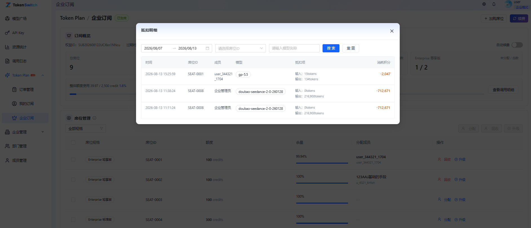Image resolution: width=531 pixels, height=228 pixels.
Task: Click the 我的订阅 person icon
Action: 14,104
